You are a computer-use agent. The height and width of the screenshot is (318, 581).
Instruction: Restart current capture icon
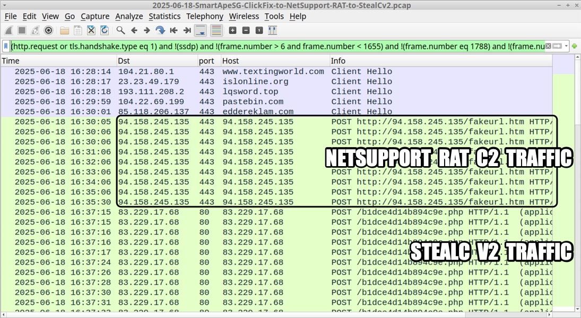35,31
